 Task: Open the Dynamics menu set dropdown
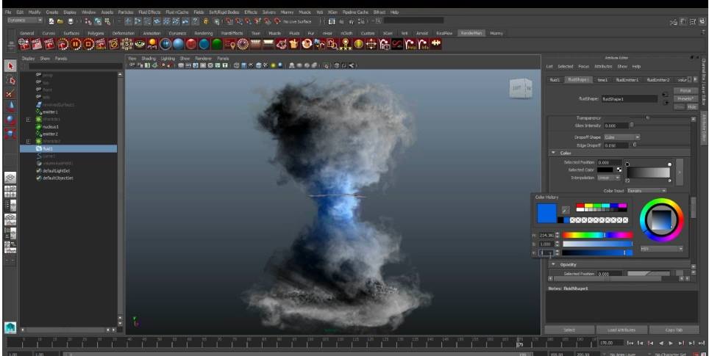25,21
